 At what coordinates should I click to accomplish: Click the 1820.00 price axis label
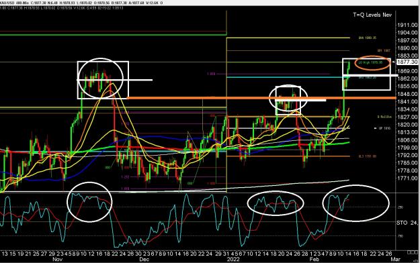coord(407,125)
